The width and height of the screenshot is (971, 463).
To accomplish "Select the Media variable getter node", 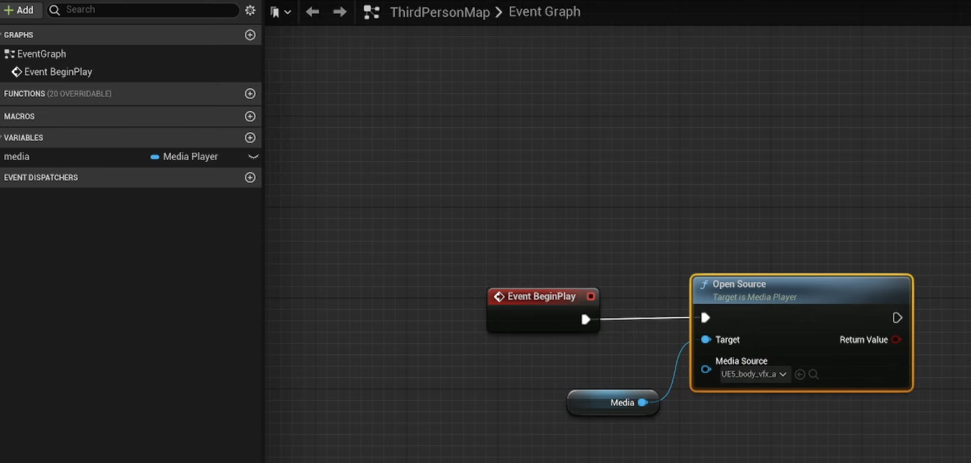I will [613, 402].
